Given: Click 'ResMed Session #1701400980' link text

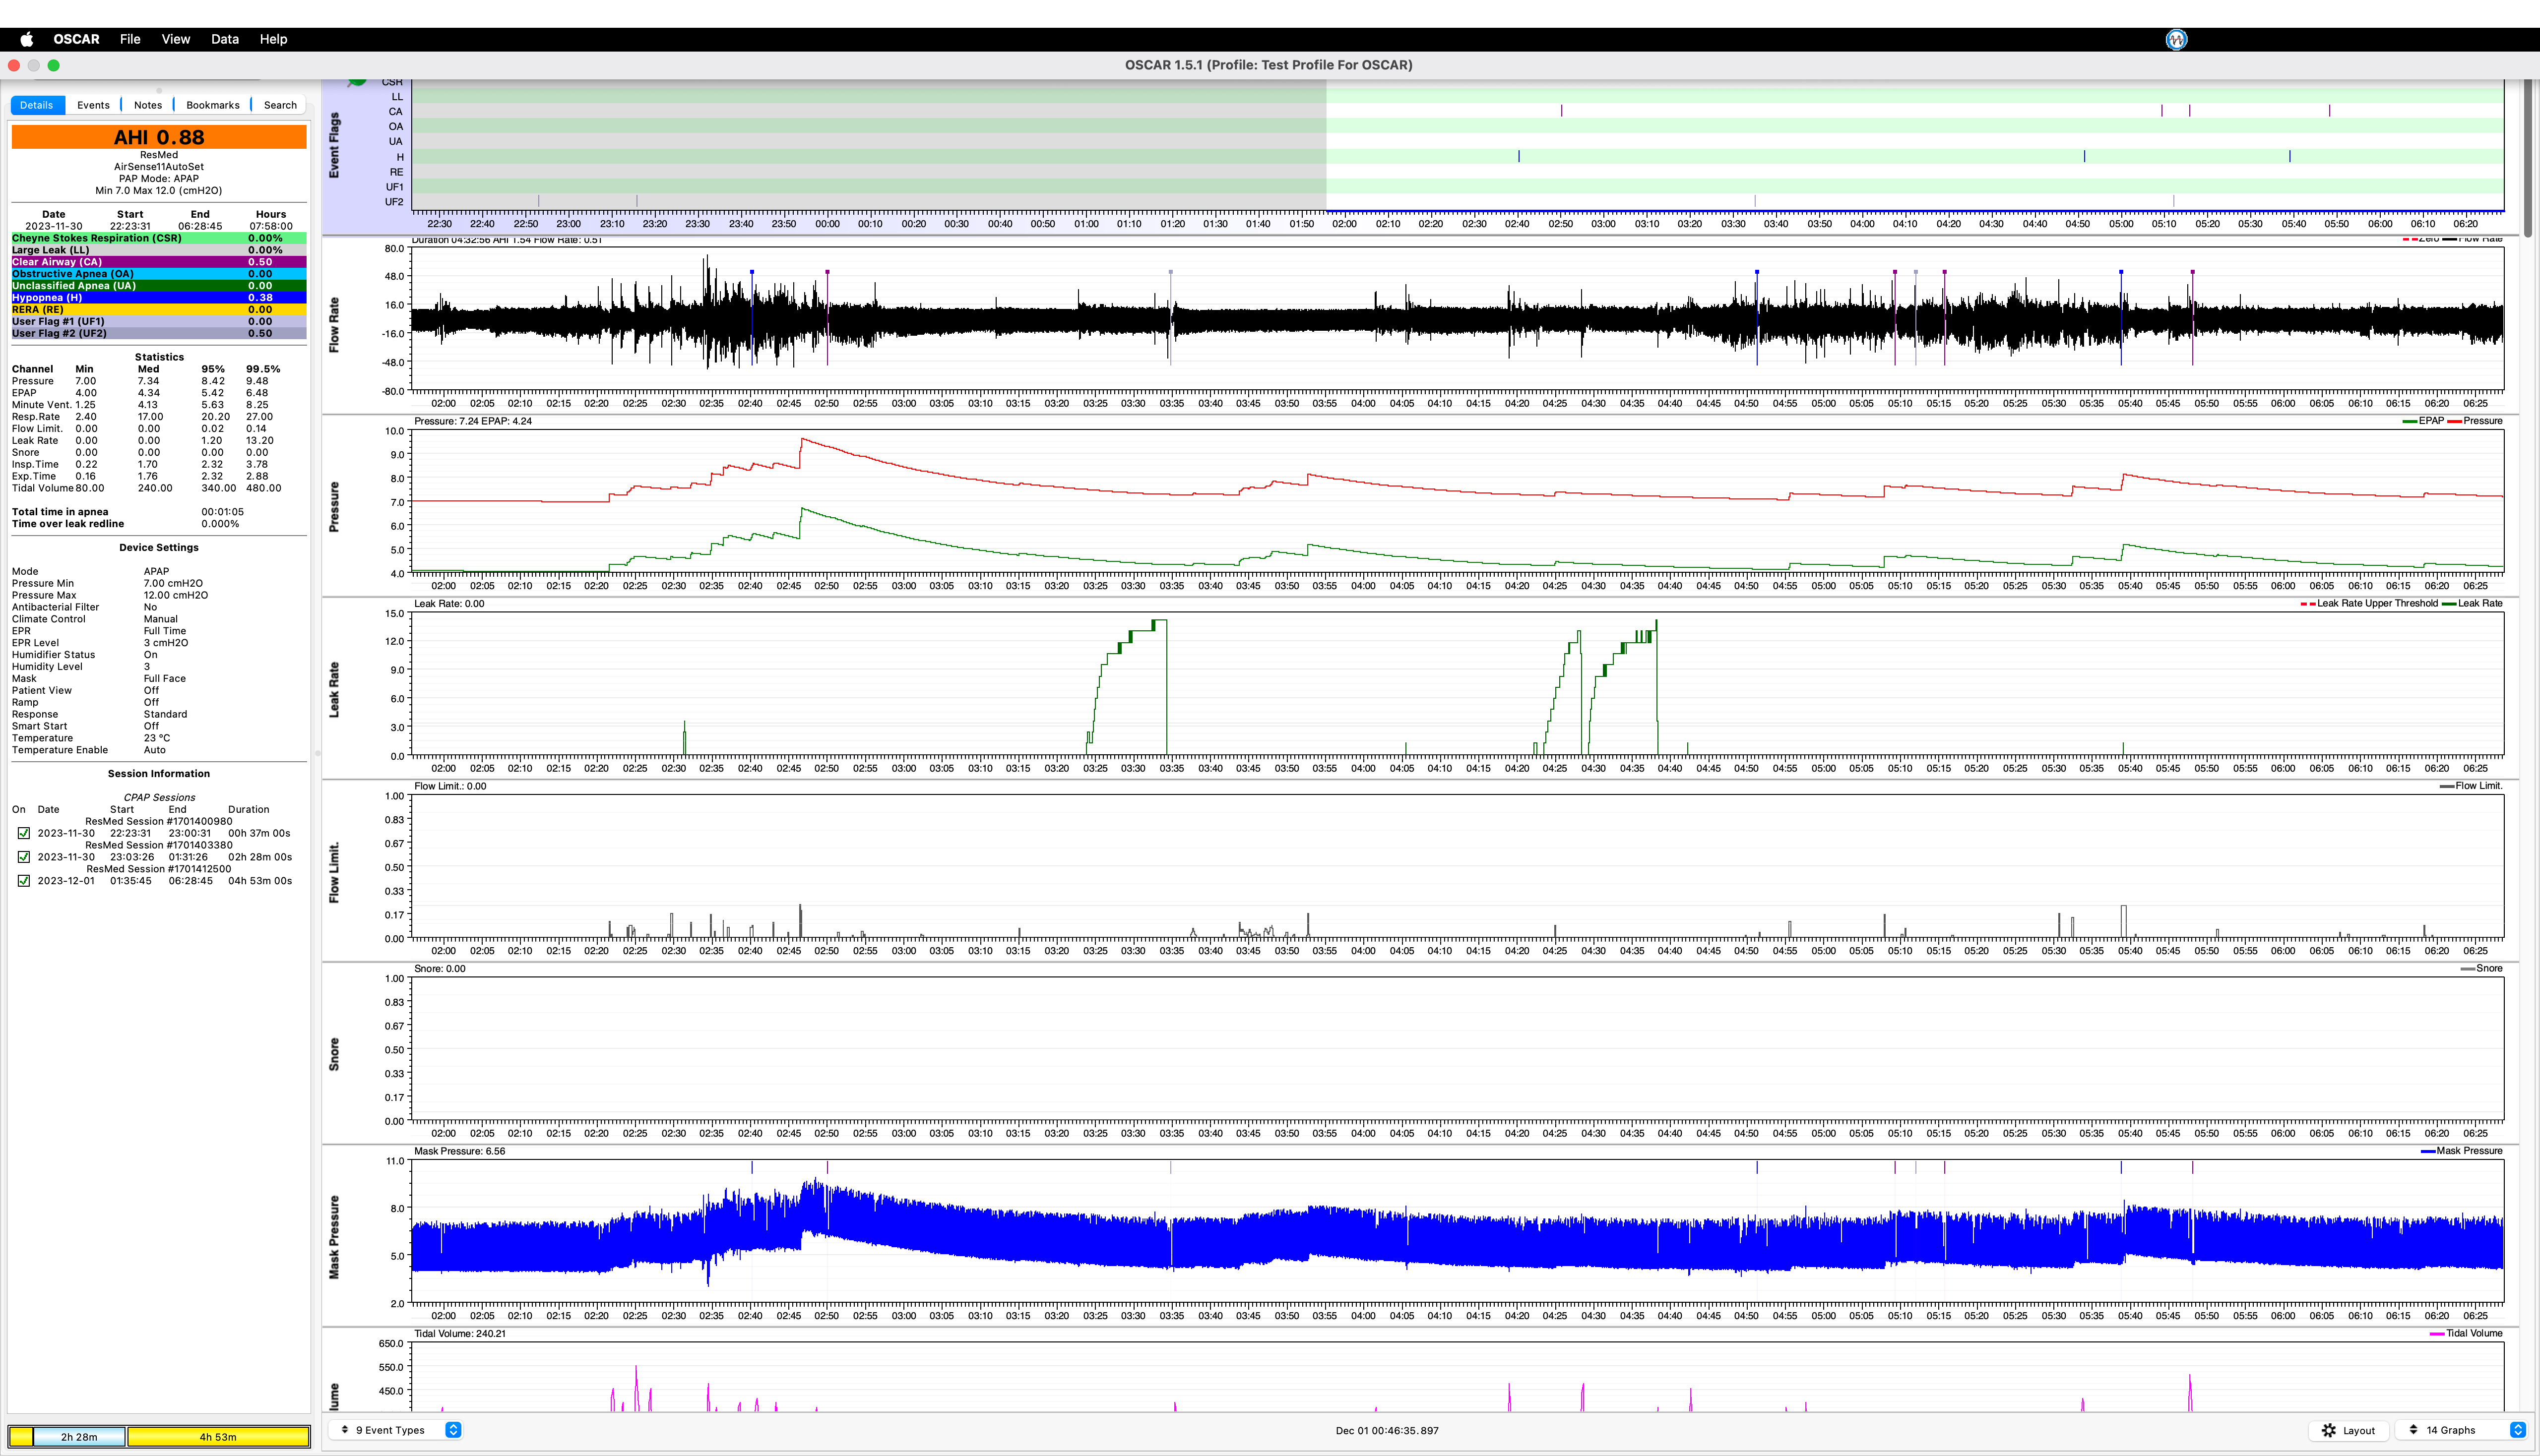Looking at the screenshot, I should pos(159,821).
